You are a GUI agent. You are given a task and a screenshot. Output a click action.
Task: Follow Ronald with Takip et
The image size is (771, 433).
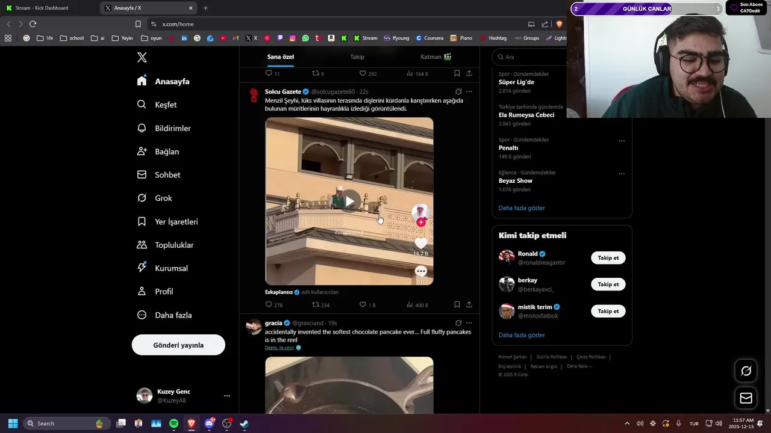tap(608, 258)
